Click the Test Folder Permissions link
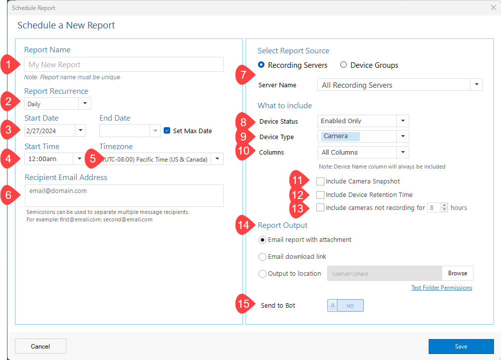 pos(441,287)
